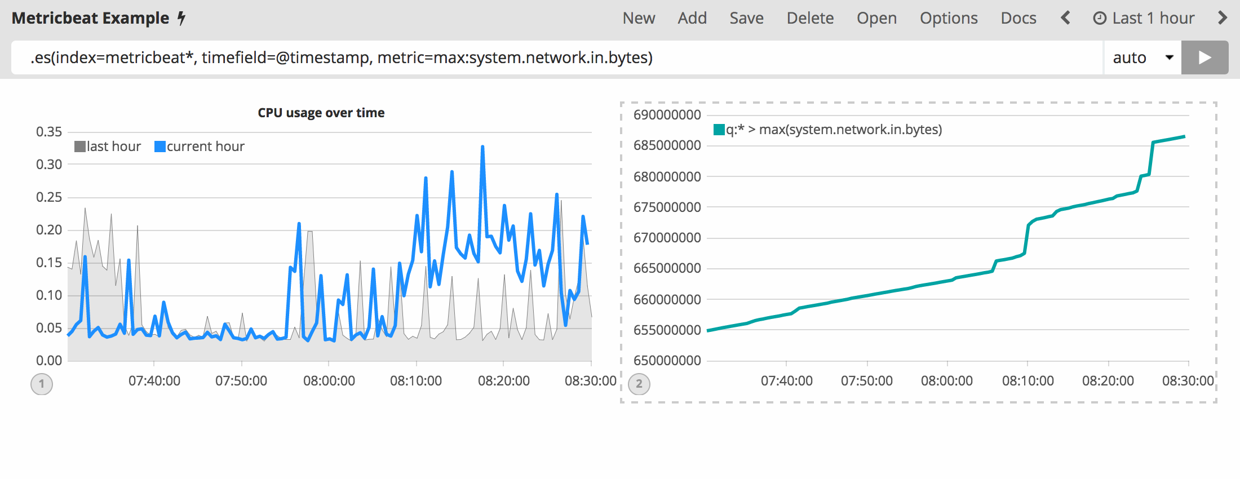1240x479 pixels.
Task: Click the clock icon in time picker
Action: pyautogui.click(x=1099, y=19)
